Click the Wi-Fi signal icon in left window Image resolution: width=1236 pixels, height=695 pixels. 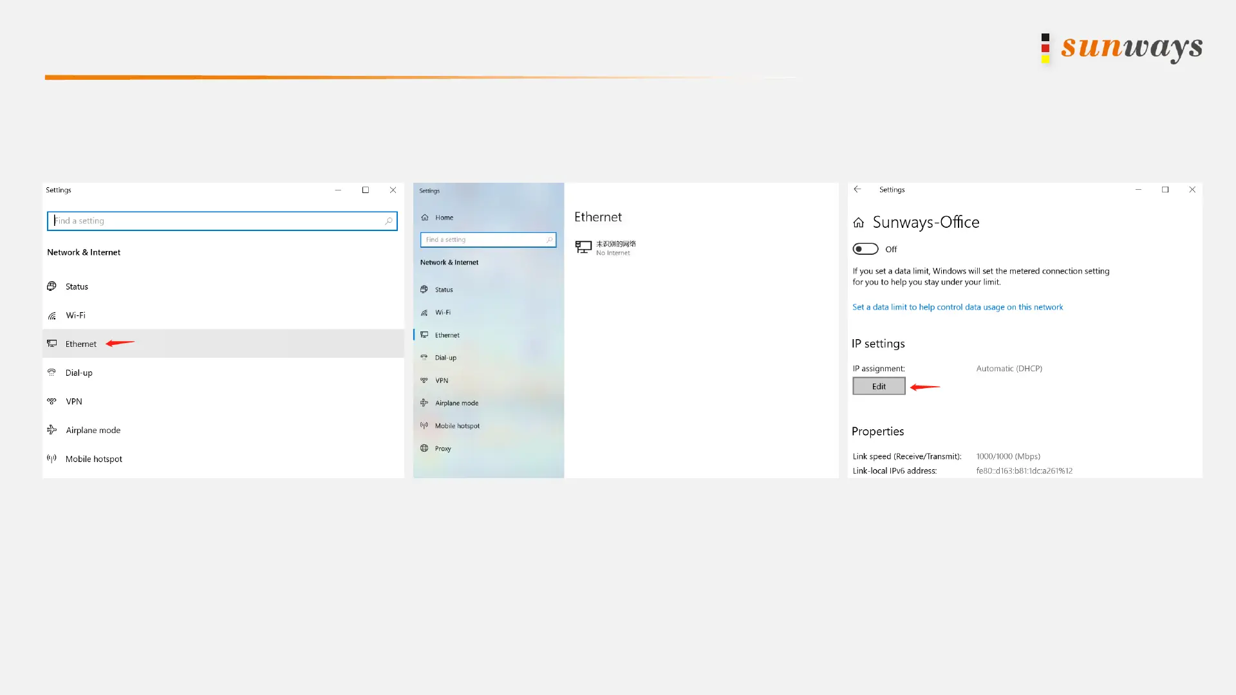[x=52, y=315]
